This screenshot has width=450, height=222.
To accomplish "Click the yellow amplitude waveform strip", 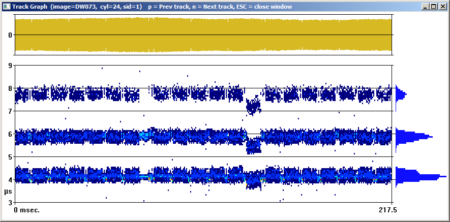I will (x=203, y=35).
